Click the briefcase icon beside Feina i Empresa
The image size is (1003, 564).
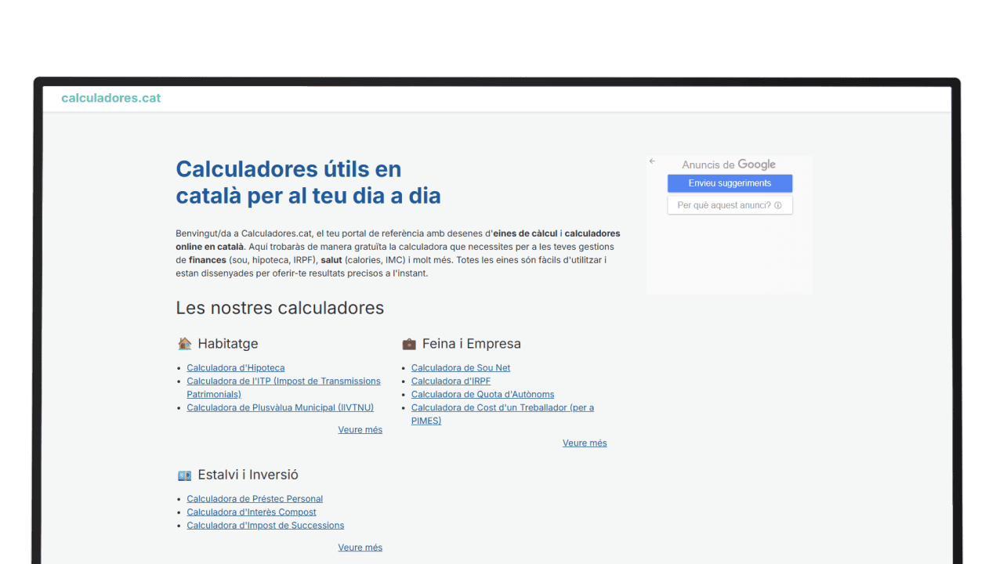[x=409, y=344]
